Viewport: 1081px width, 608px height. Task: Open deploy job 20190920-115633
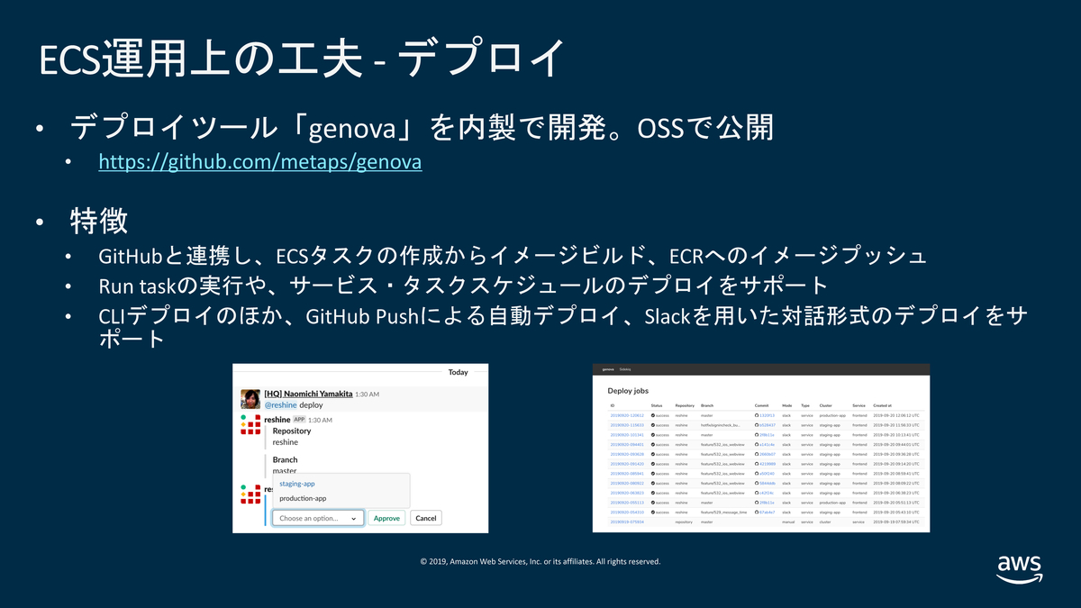tap(627, 425)
